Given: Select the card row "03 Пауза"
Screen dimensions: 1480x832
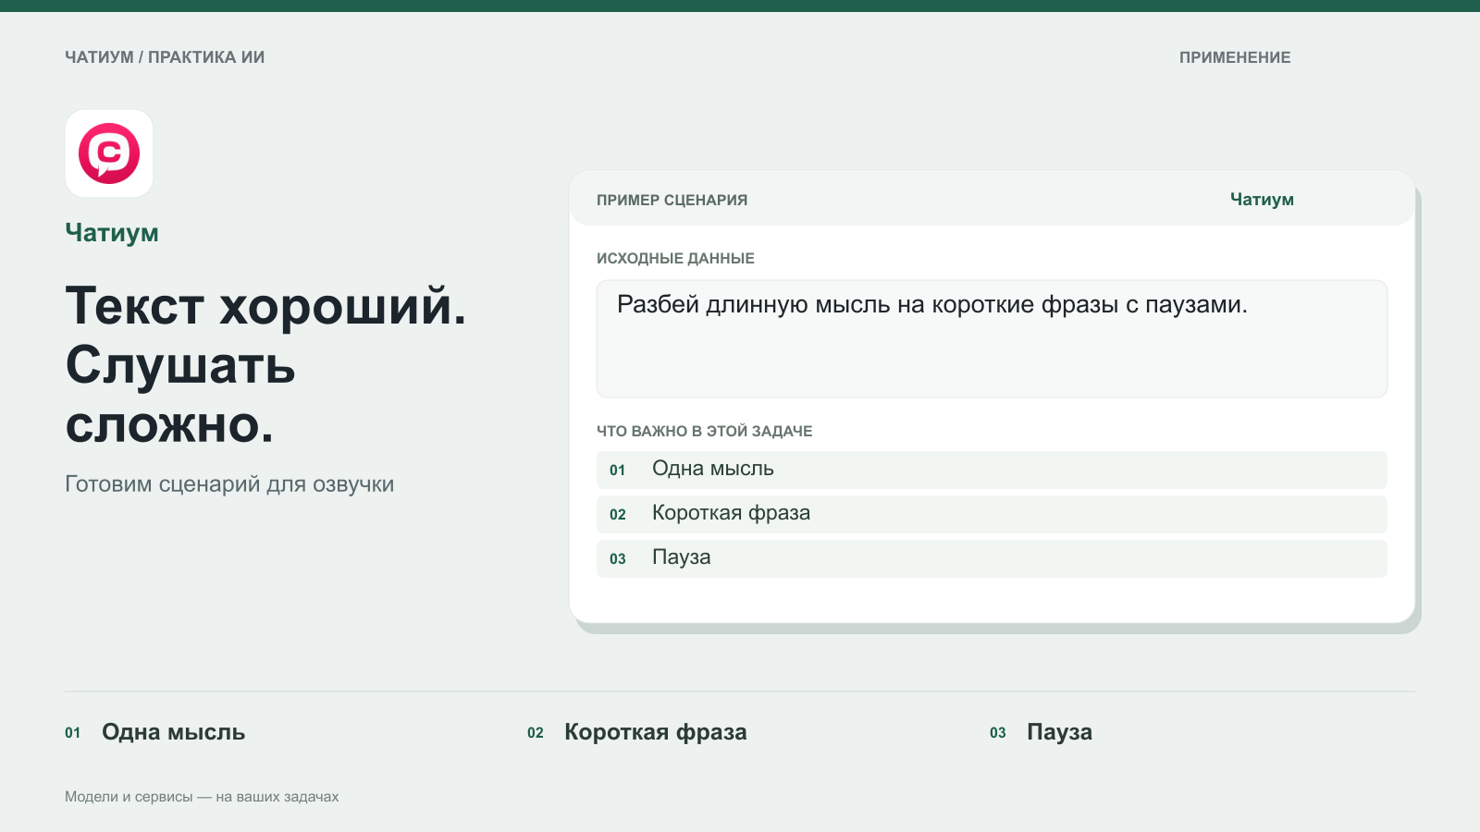Looking at the screenshot, I should click(x=992, y=558).
